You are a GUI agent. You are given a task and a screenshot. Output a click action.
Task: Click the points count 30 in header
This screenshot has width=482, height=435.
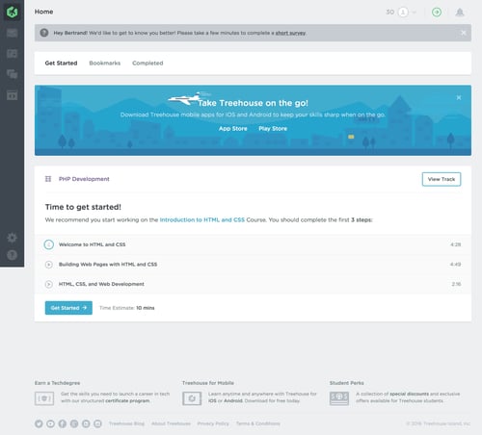[389, 13]
